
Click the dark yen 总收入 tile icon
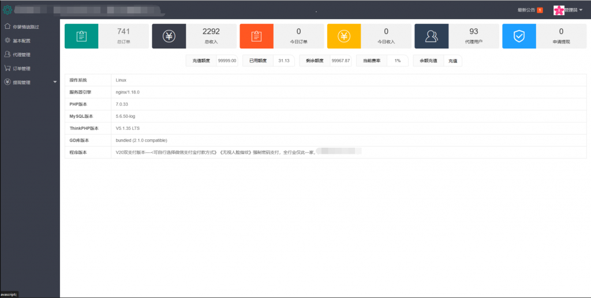(x=169, y=36)
